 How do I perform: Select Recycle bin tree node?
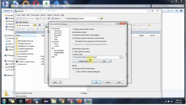(x=58, y=33)
